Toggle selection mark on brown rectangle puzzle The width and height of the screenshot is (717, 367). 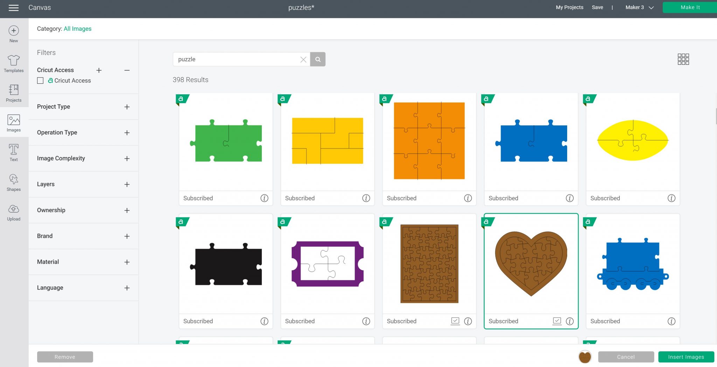(x=455, y=321)
